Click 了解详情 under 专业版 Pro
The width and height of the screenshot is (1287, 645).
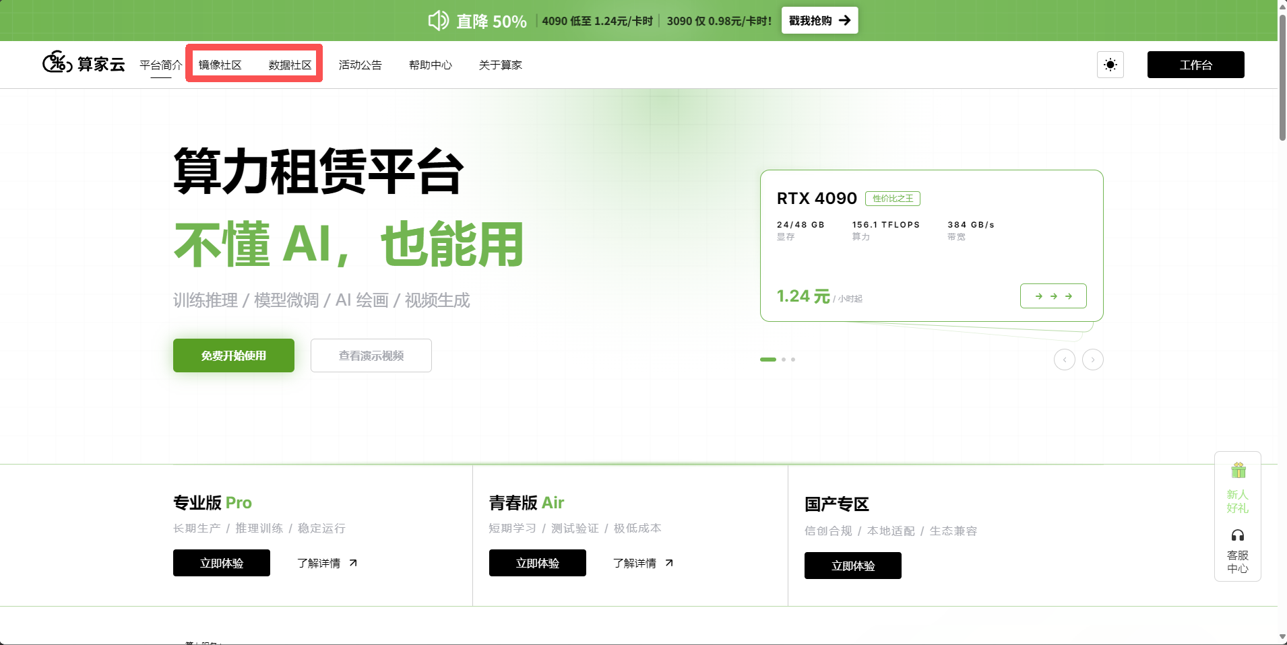pos(327,563)
